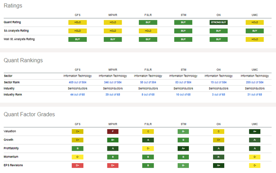Open UMC sector rank 255 out of 584

255,82
